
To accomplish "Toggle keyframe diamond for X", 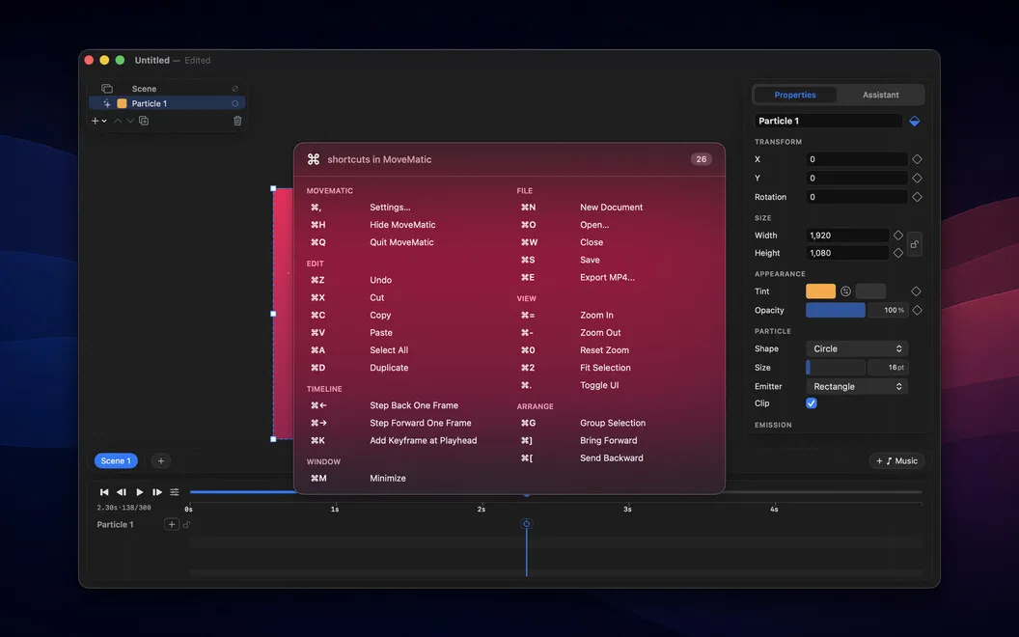I will pyautogui.click(x=917, y=159).
